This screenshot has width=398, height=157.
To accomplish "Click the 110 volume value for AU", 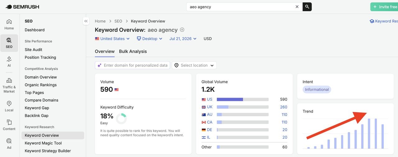I will pyautogui.click(x=284, y=114).
